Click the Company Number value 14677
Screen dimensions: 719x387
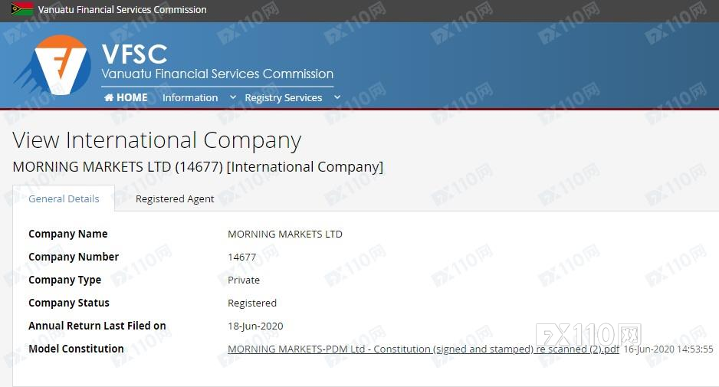tap(241, 257)
